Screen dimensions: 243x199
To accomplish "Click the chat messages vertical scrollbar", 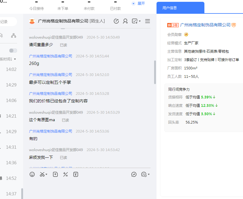I will (155, 72).
